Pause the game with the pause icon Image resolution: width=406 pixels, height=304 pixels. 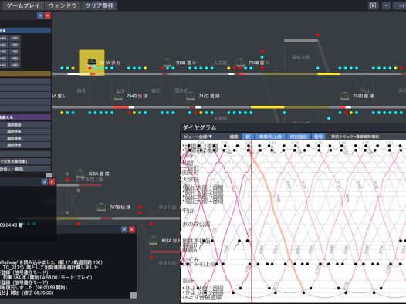point(373,5)
